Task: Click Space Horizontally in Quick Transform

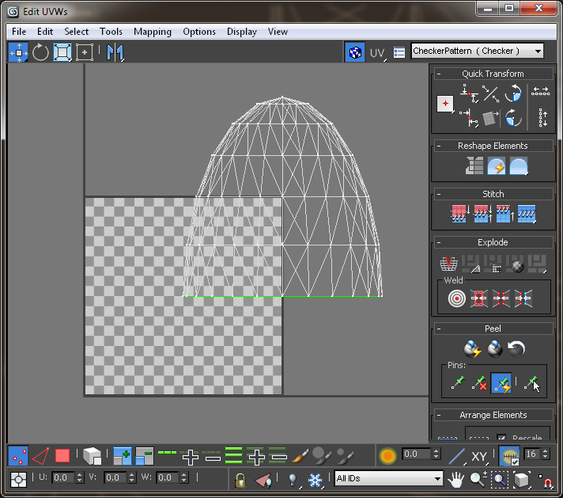Action: (540, 92)
